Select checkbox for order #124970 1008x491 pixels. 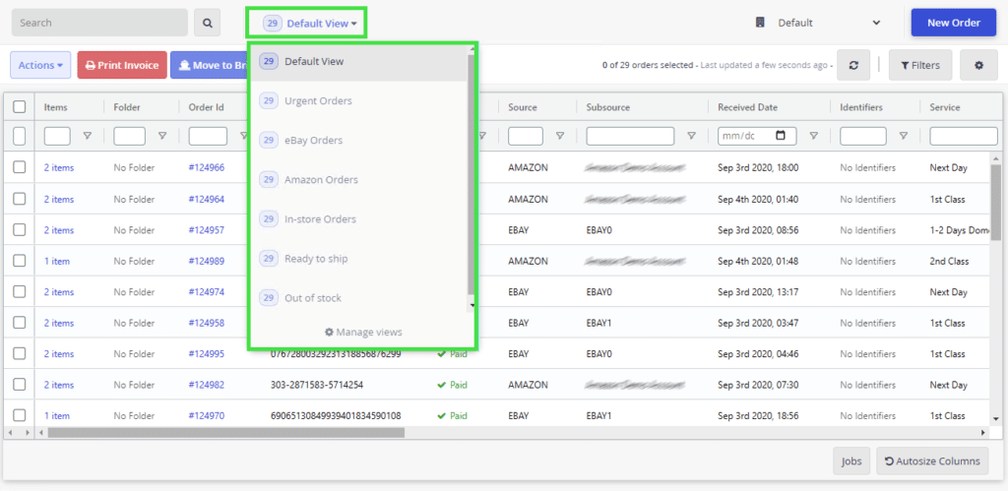(20, 414)
